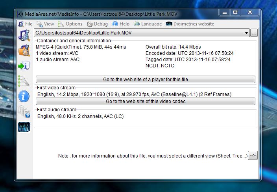This screenshot has width=277, height=192.
Task: Open the File menu
Action: (25, 24)
